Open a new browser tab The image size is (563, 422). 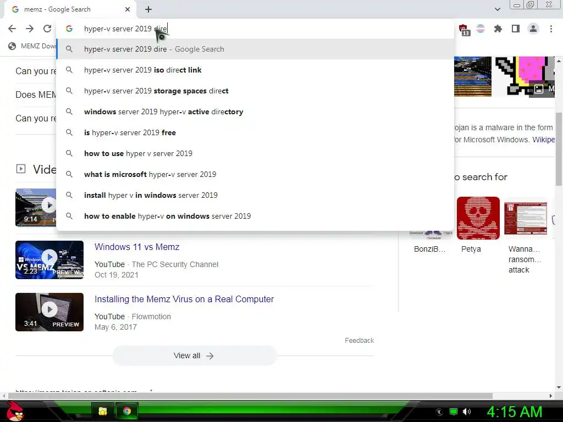[x=148, y=10]
